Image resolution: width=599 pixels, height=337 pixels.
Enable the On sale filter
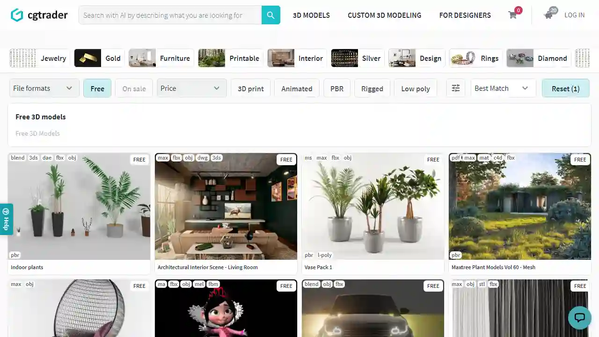point(134,88)
